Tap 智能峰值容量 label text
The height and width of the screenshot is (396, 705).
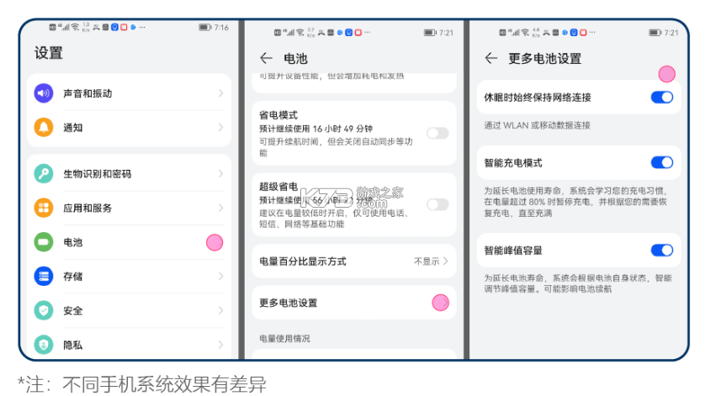(513, 251)
